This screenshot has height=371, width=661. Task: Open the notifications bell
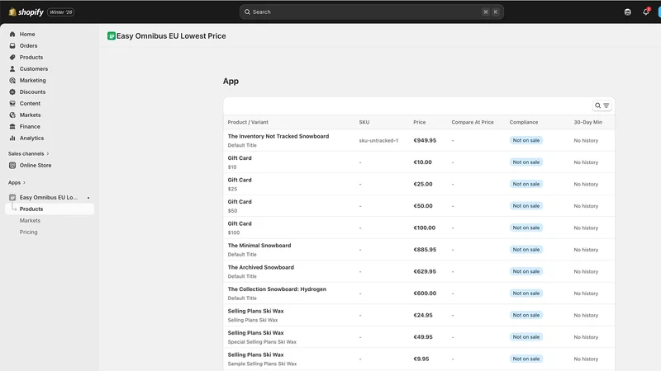point(646,12)
